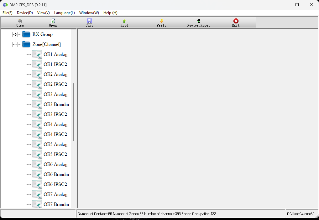Open a codeplug file via Open icon
319x220 pixels.
click(53, 21)
